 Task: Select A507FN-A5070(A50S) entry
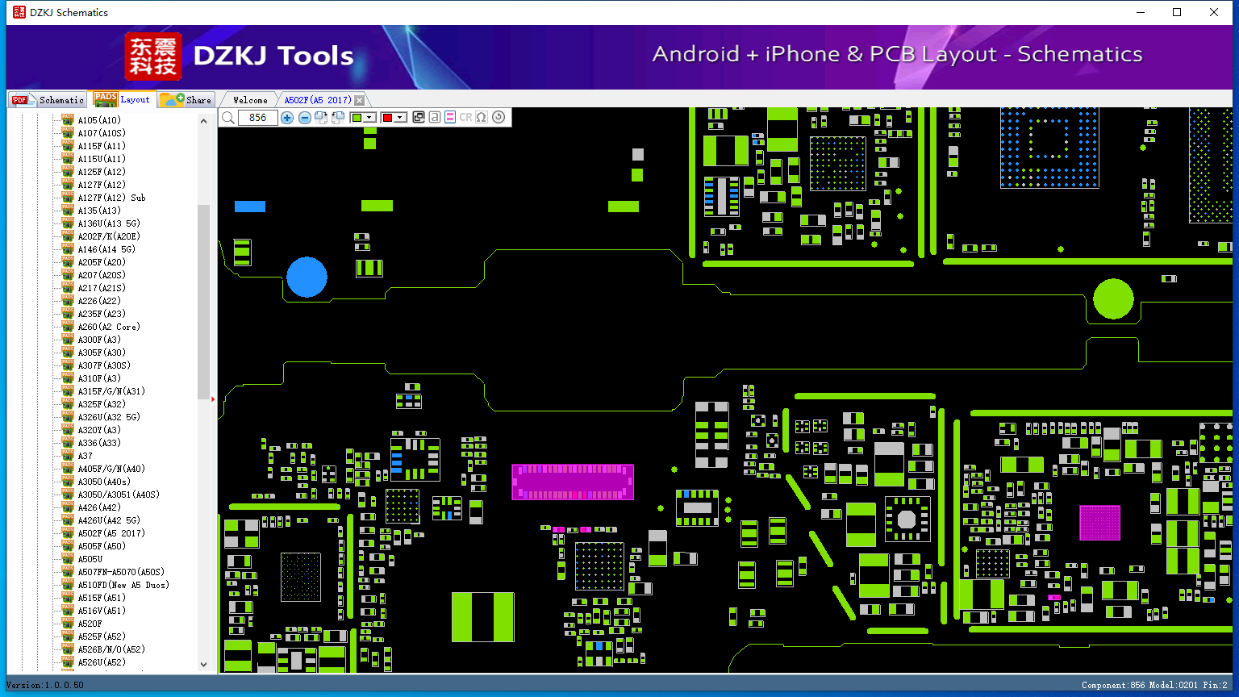121,572
